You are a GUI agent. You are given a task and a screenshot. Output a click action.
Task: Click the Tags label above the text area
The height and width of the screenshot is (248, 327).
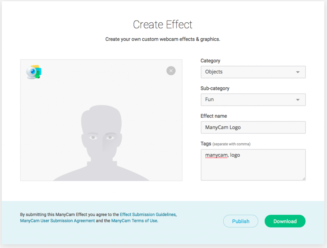point(205,144)
